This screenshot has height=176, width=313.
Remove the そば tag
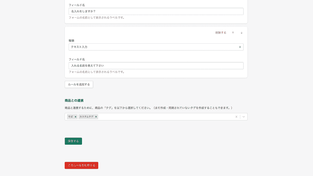click(76, 117)
